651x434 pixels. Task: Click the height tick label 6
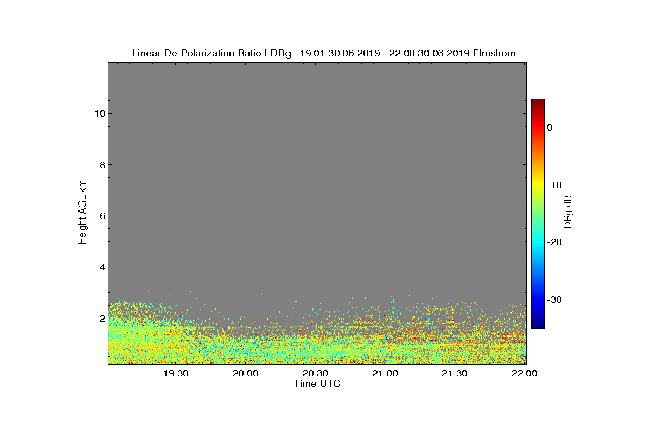(101, 216)
